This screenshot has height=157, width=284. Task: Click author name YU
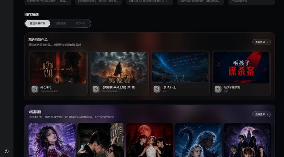pos(164,92)
